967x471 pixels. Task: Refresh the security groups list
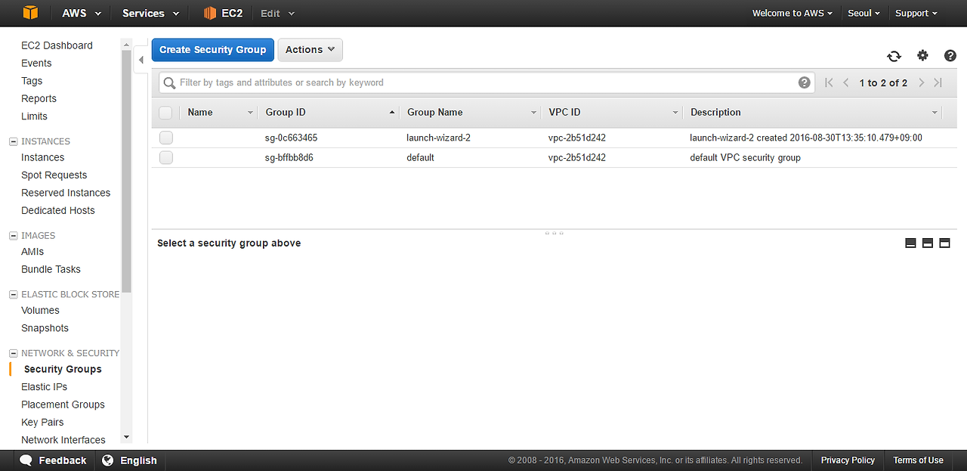894,56
